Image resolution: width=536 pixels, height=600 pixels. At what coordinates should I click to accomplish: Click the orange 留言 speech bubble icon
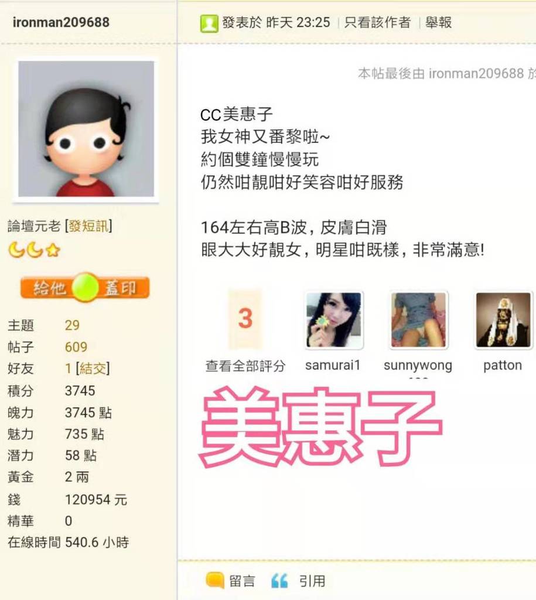point(214,581)
